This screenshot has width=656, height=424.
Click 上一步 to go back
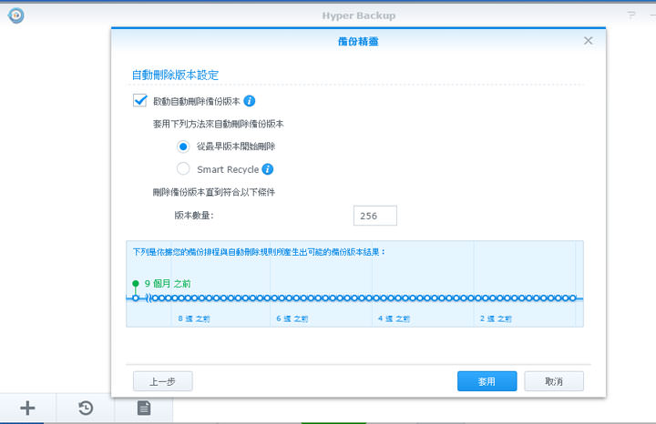point(162,381)
